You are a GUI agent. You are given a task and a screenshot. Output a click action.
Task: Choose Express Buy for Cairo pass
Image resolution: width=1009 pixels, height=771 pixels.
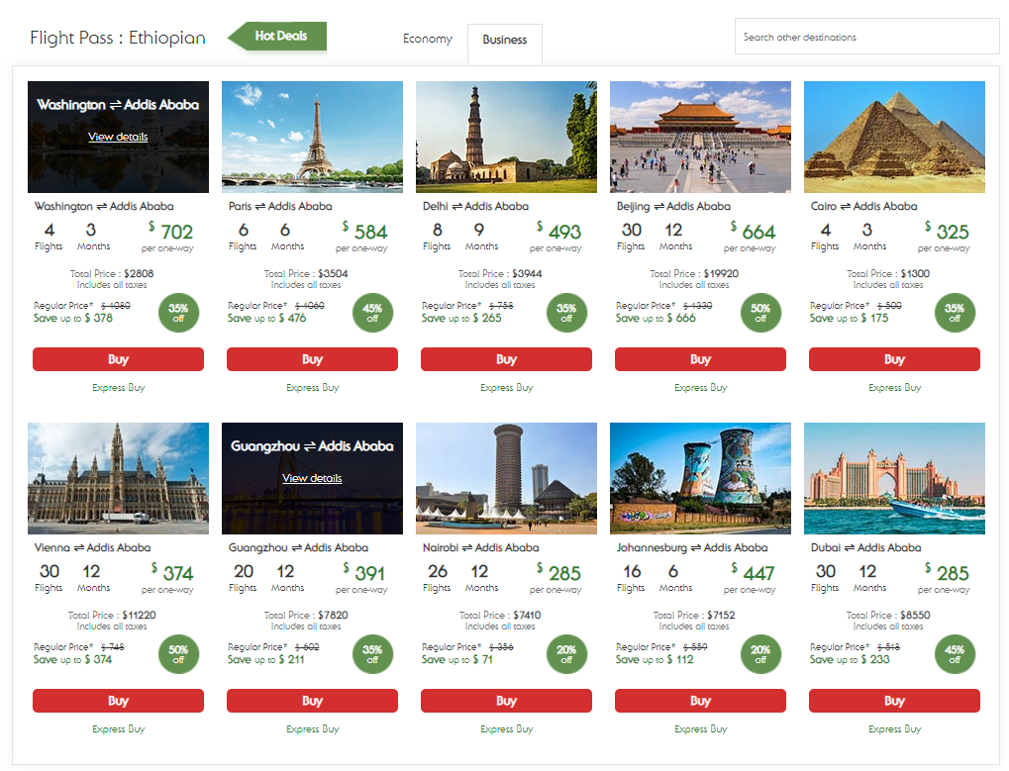pyautogui.click(x=894, y=388)
